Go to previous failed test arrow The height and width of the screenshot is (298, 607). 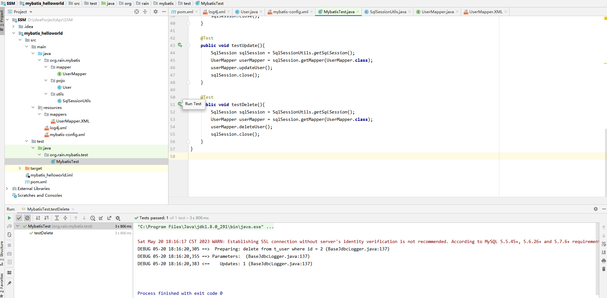(76, 218)
